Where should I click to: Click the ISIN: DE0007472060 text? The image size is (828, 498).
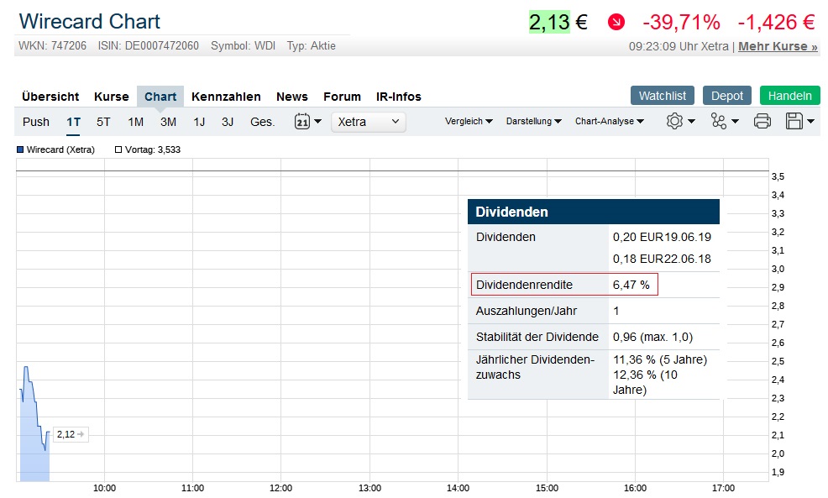click(149, 46)
